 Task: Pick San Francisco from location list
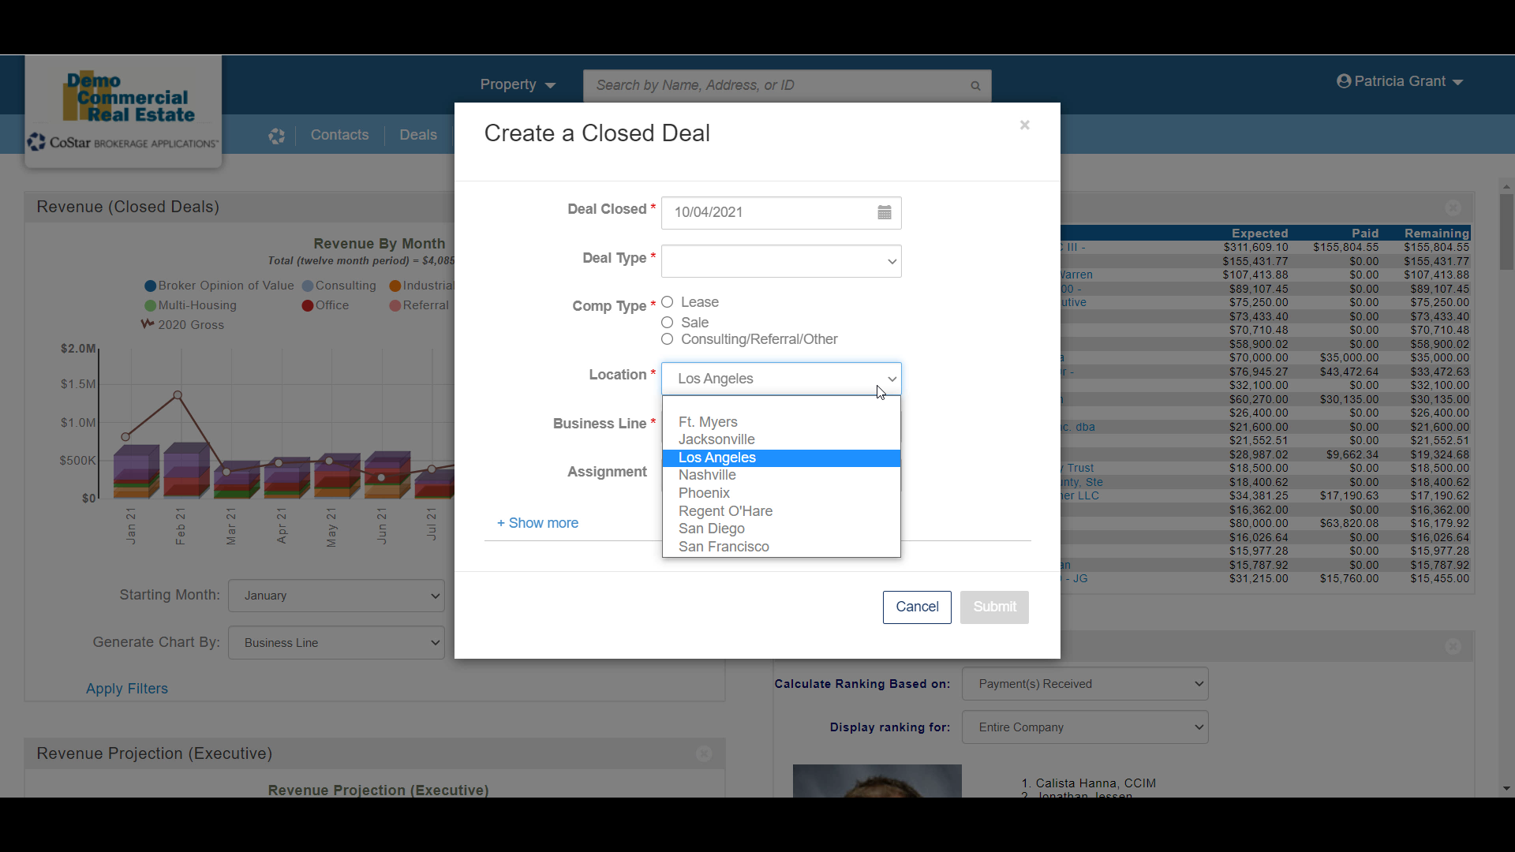(724, 547)
